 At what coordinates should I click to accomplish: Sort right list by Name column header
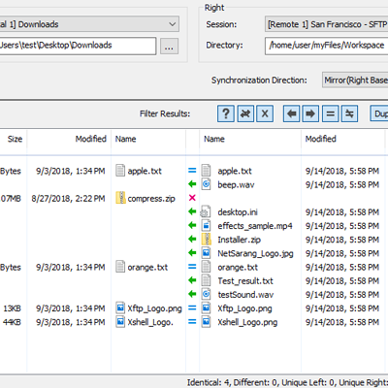pos(250,139)
